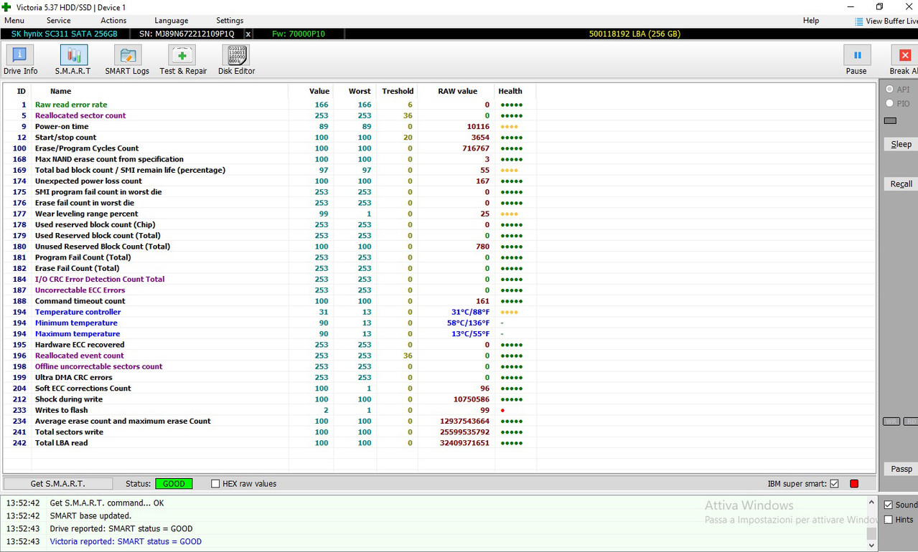This screenshot has height=552, width=918.
Task: Click the red IBM super smart indicator
Action: pos(854,484)
